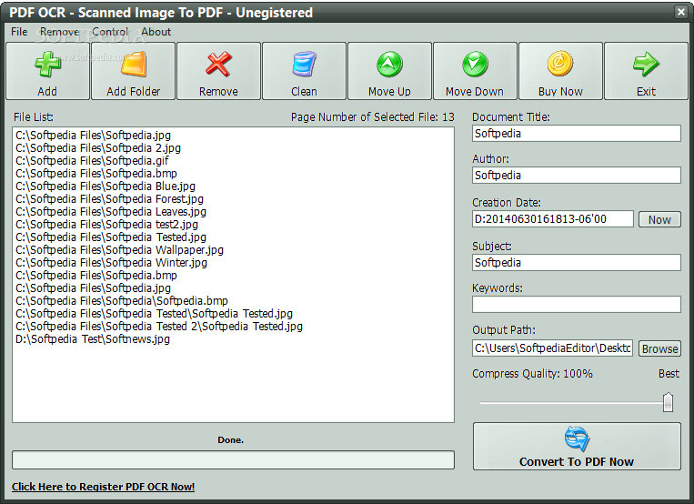This screenshot has height=504, width=694.
Task: Select 'D:\Softpedia Test\Softnews.jpg' entry
Action: pos(93,339)
